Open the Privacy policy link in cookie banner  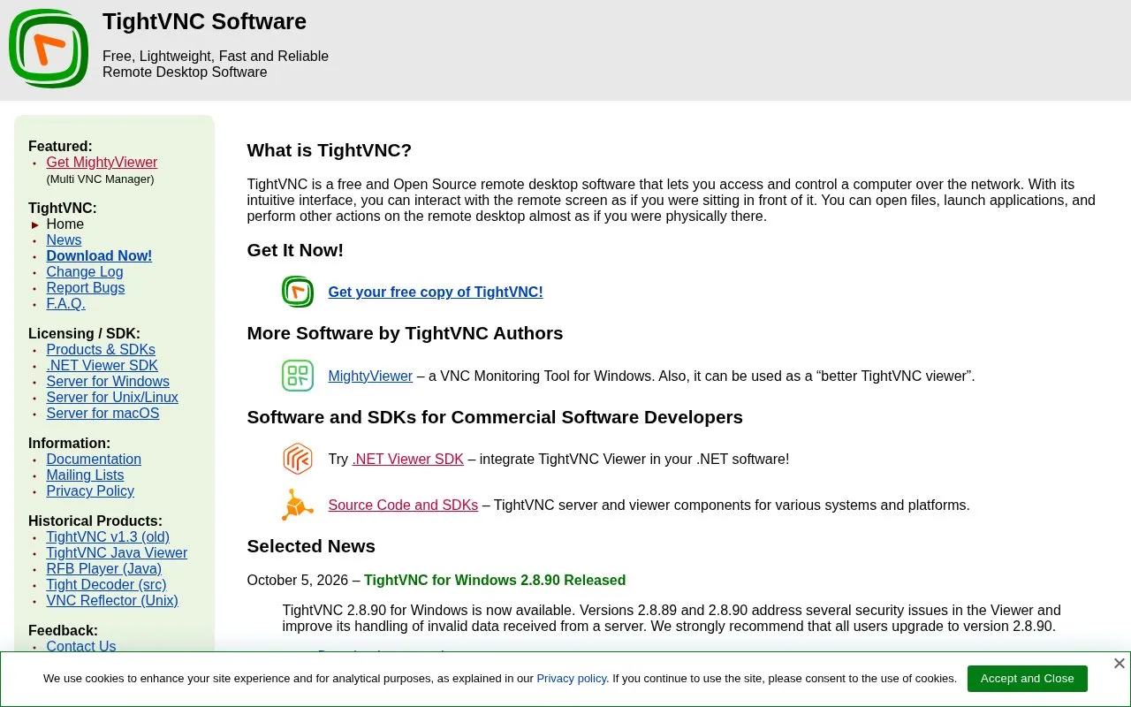point(572,679)
